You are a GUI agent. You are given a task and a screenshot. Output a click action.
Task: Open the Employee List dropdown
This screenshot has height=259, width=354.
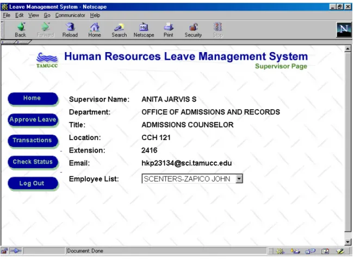point(239,179)
